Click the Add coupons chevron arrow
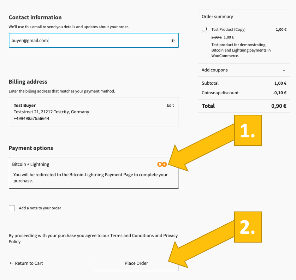The height and width of the screenshot is (280, 296). (x=284, y=70)
